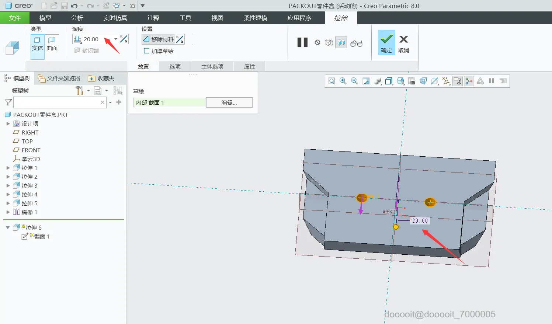Open the 选项 panel tab
This screenshot has width=552, height=324.
175,66
